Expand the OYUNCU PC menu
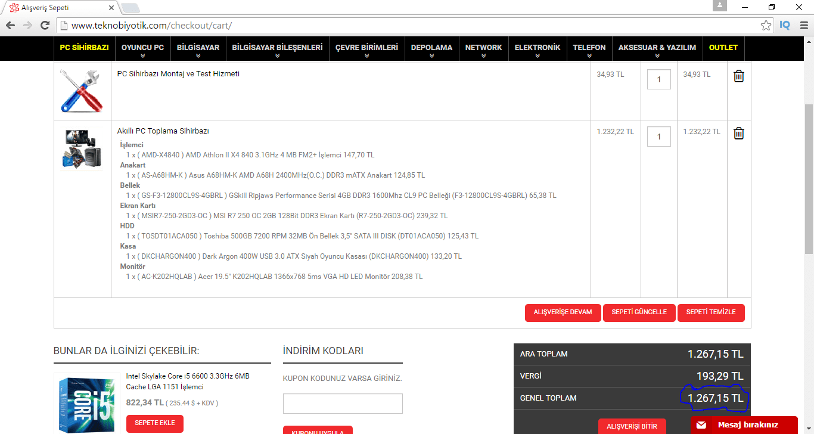Screen dimensions: 814x434 pos(142,48)
